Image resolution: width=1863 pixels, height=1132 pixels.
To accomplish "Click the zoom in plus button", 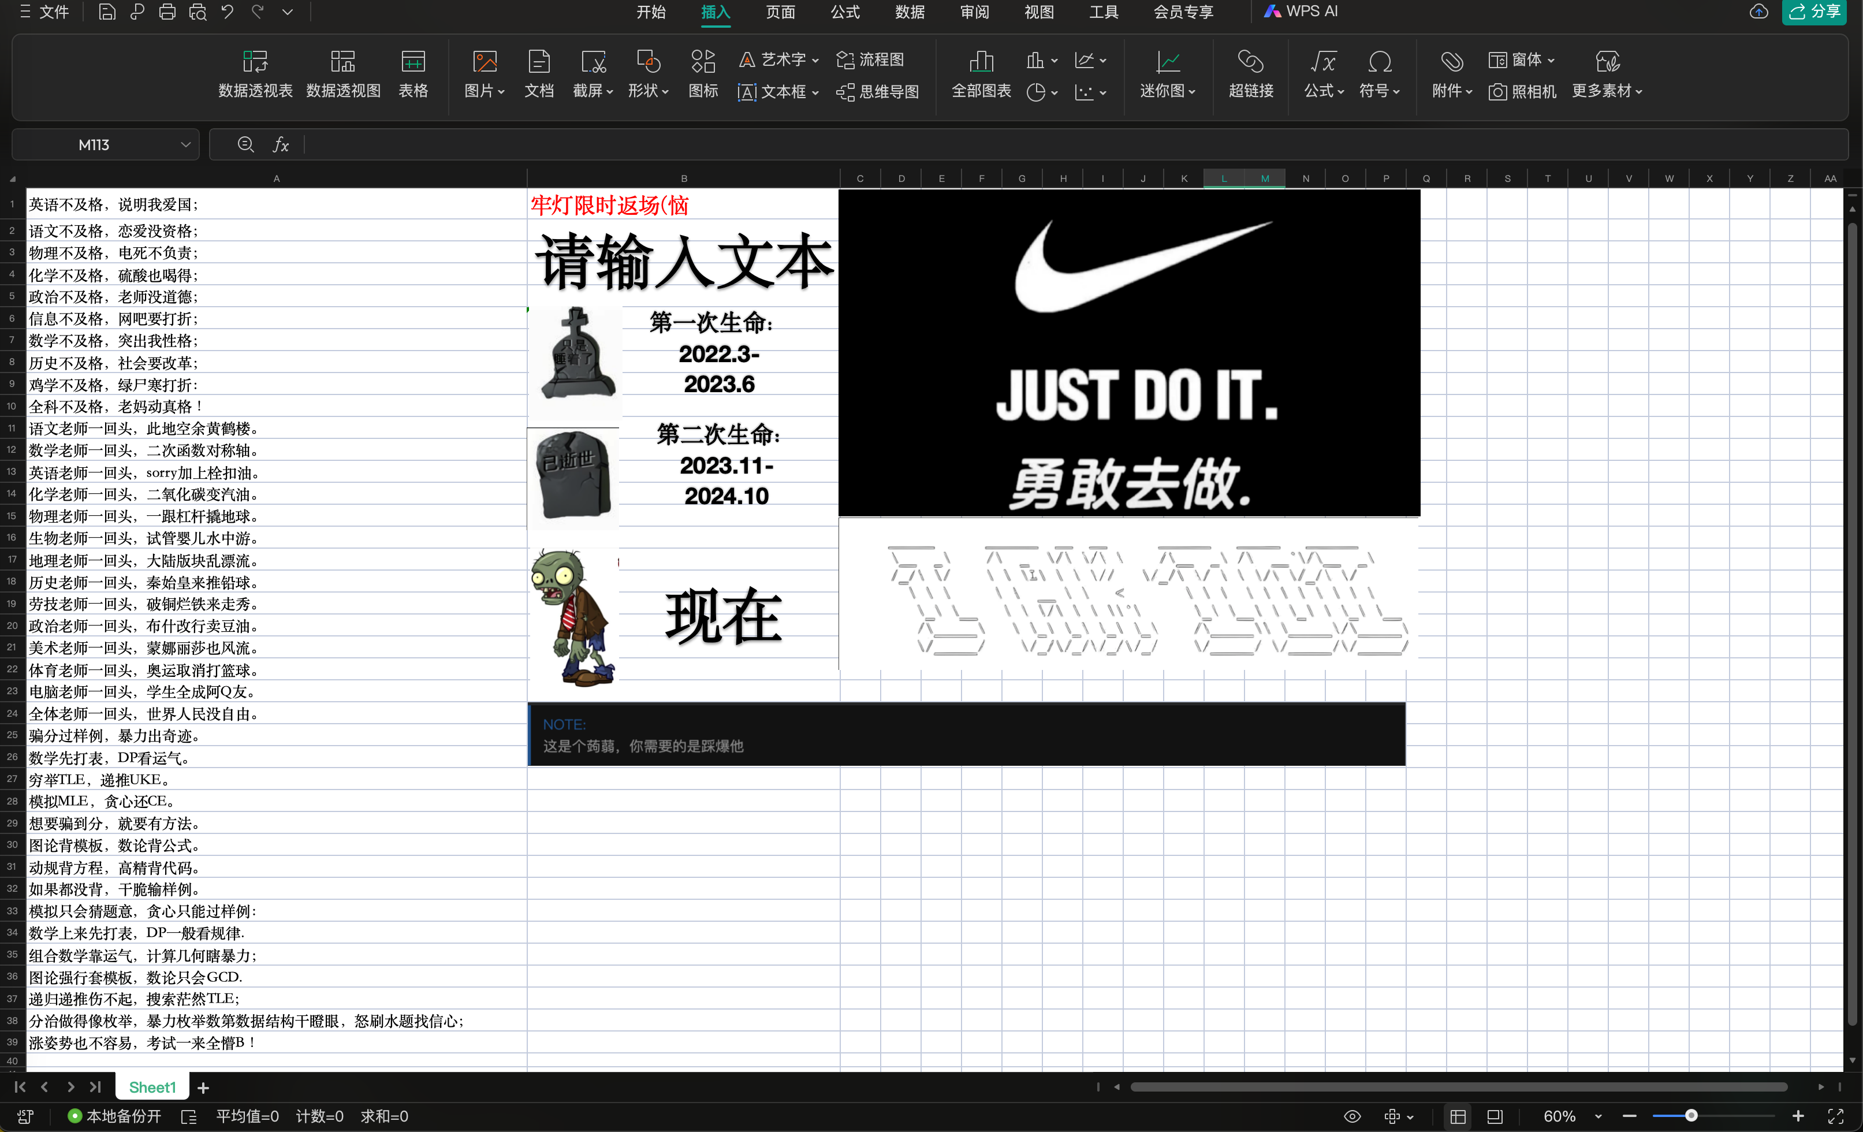I will coord(1798,1116).
